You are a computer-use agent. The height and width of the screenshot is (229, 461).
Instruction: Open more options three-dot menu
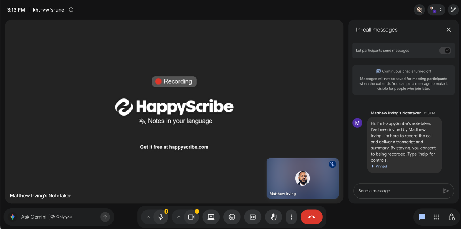point(291,217)
